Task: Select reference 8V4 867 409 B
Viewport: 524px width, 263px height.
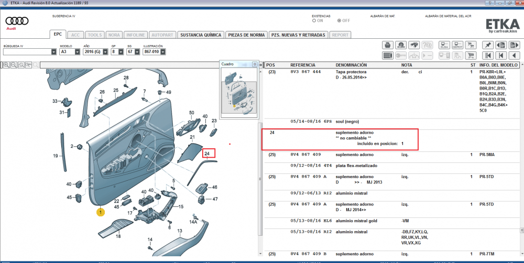Action: tap(309, 254)
